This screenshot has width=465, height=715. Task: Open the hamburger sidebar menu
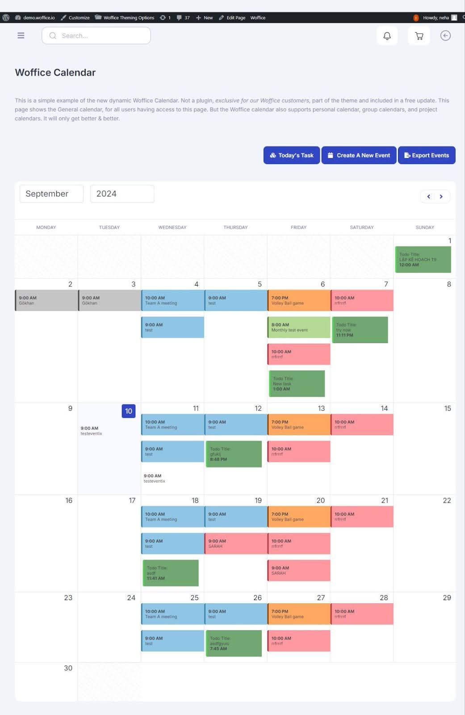[21, 36]
